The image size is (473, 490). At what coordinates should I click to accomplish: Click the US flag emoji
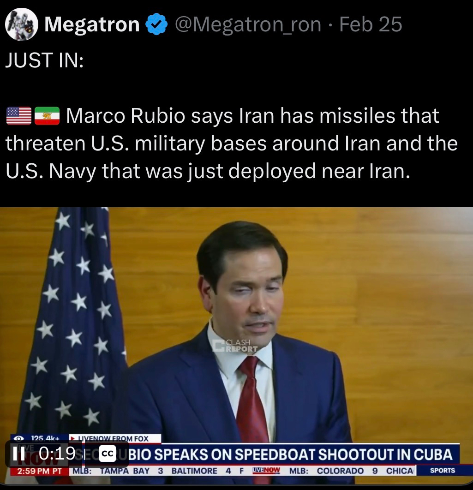19,116
